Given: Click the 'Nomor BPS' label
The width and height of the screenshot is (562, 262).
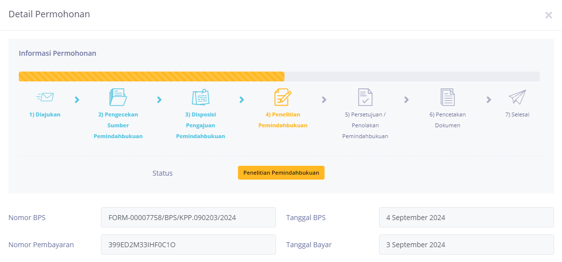Looking at the screenshot, I should (27, 217).
